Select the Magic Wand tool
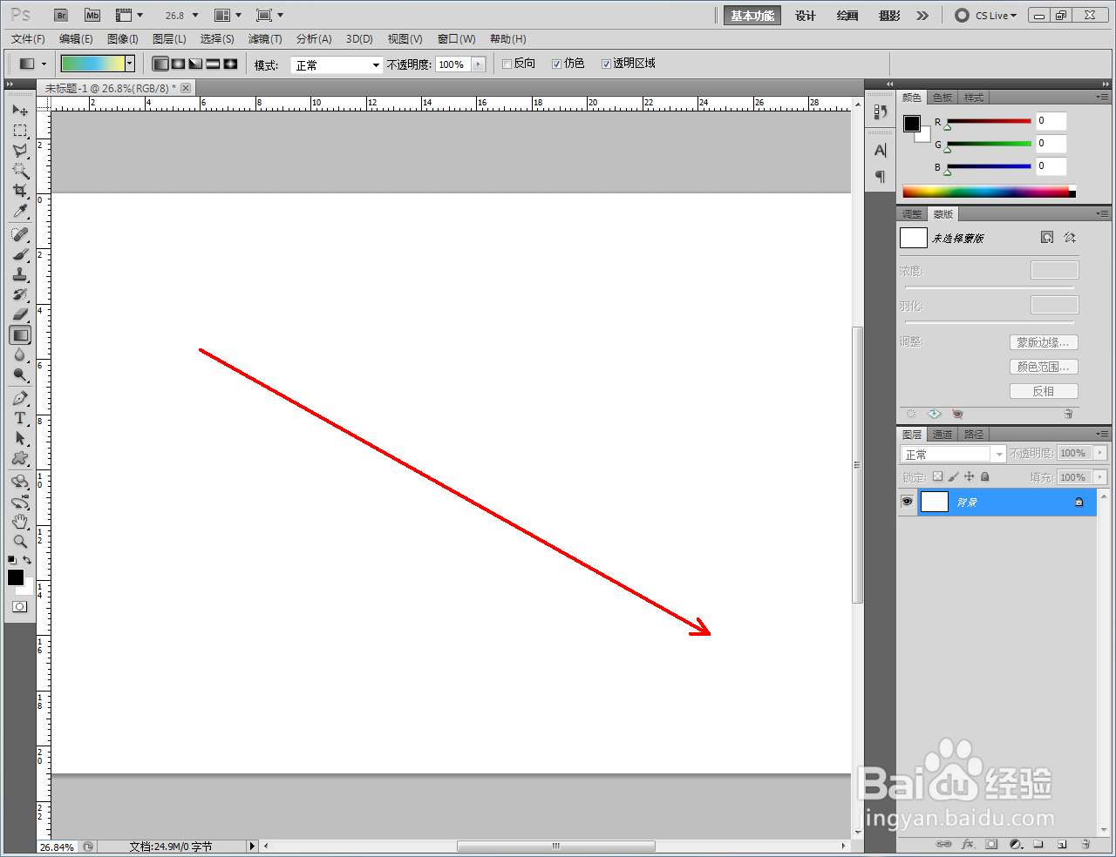Image resolution: width=1116 pixels, height=857 pixels. coord(20,171)
